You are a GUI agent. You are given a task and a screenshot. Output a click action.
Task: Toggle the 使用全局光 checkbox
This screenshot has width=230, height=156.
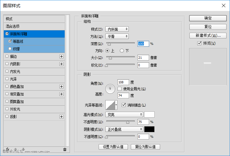(x=119, y=89)
